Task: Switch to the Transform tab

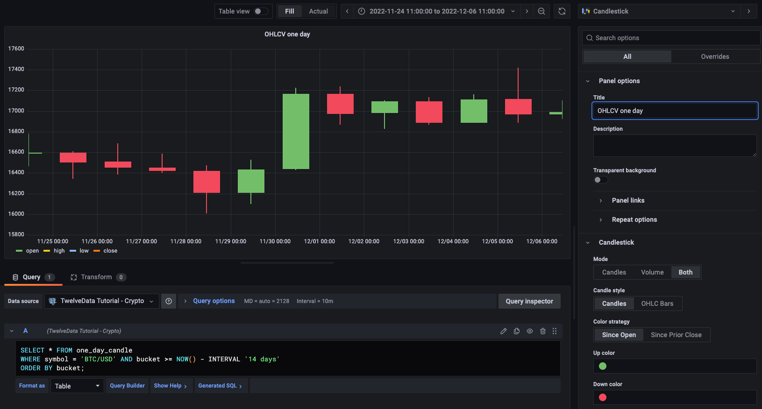Action: pyautogui.click(x=98, y=277)
